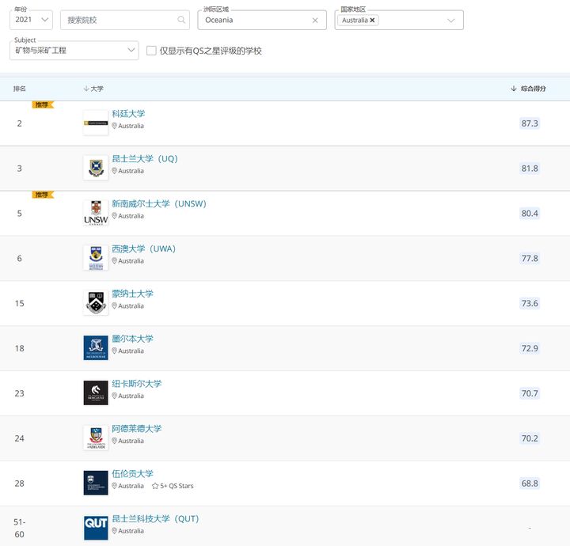Open the UNSW university link
The height and width of the screenshot is (546, 570).
tap(159, 204)
